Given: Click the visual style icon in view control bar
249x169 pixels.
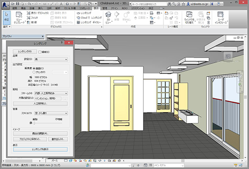Looking at the screenshot, I should (x=71, y=160).
